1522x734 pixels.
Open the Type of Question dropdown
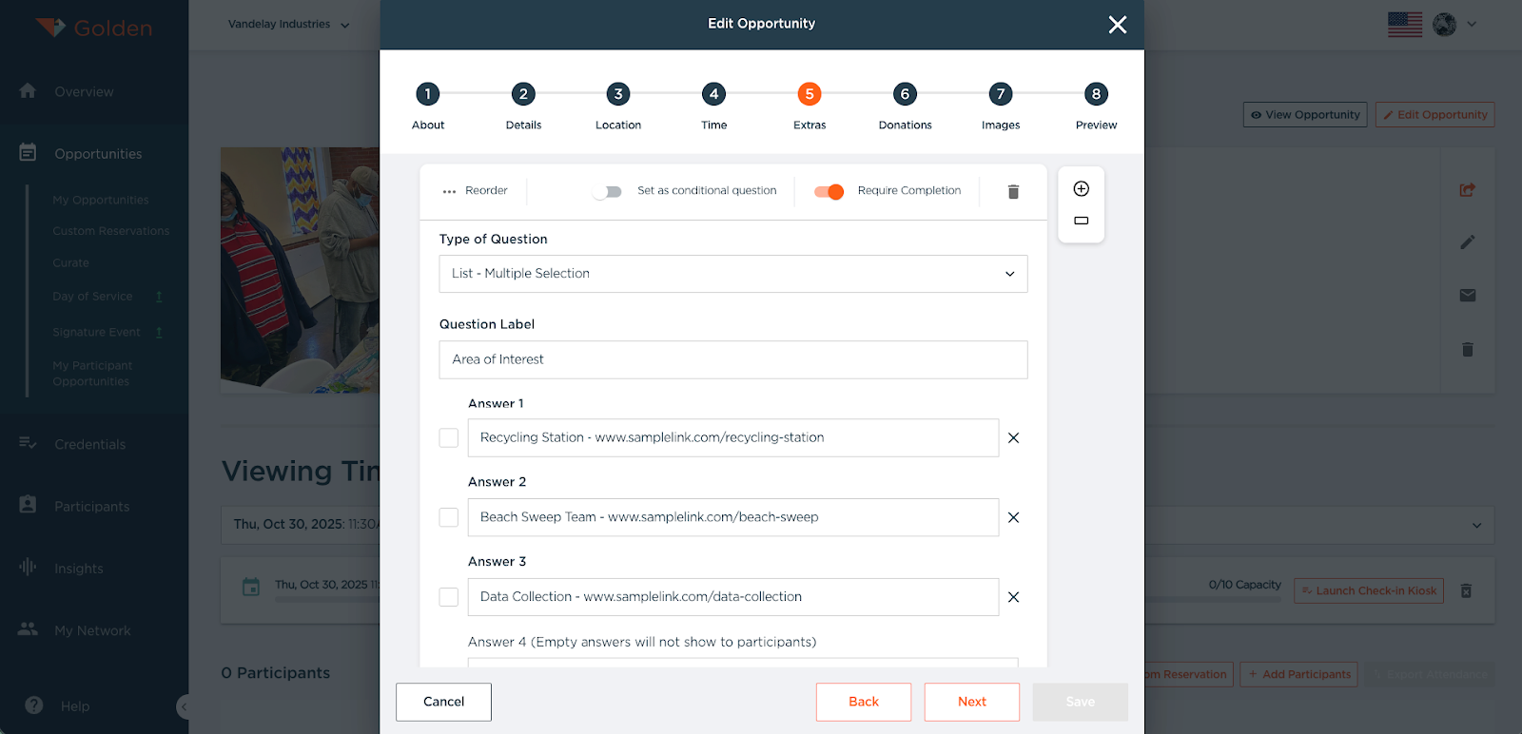(732, 274)
